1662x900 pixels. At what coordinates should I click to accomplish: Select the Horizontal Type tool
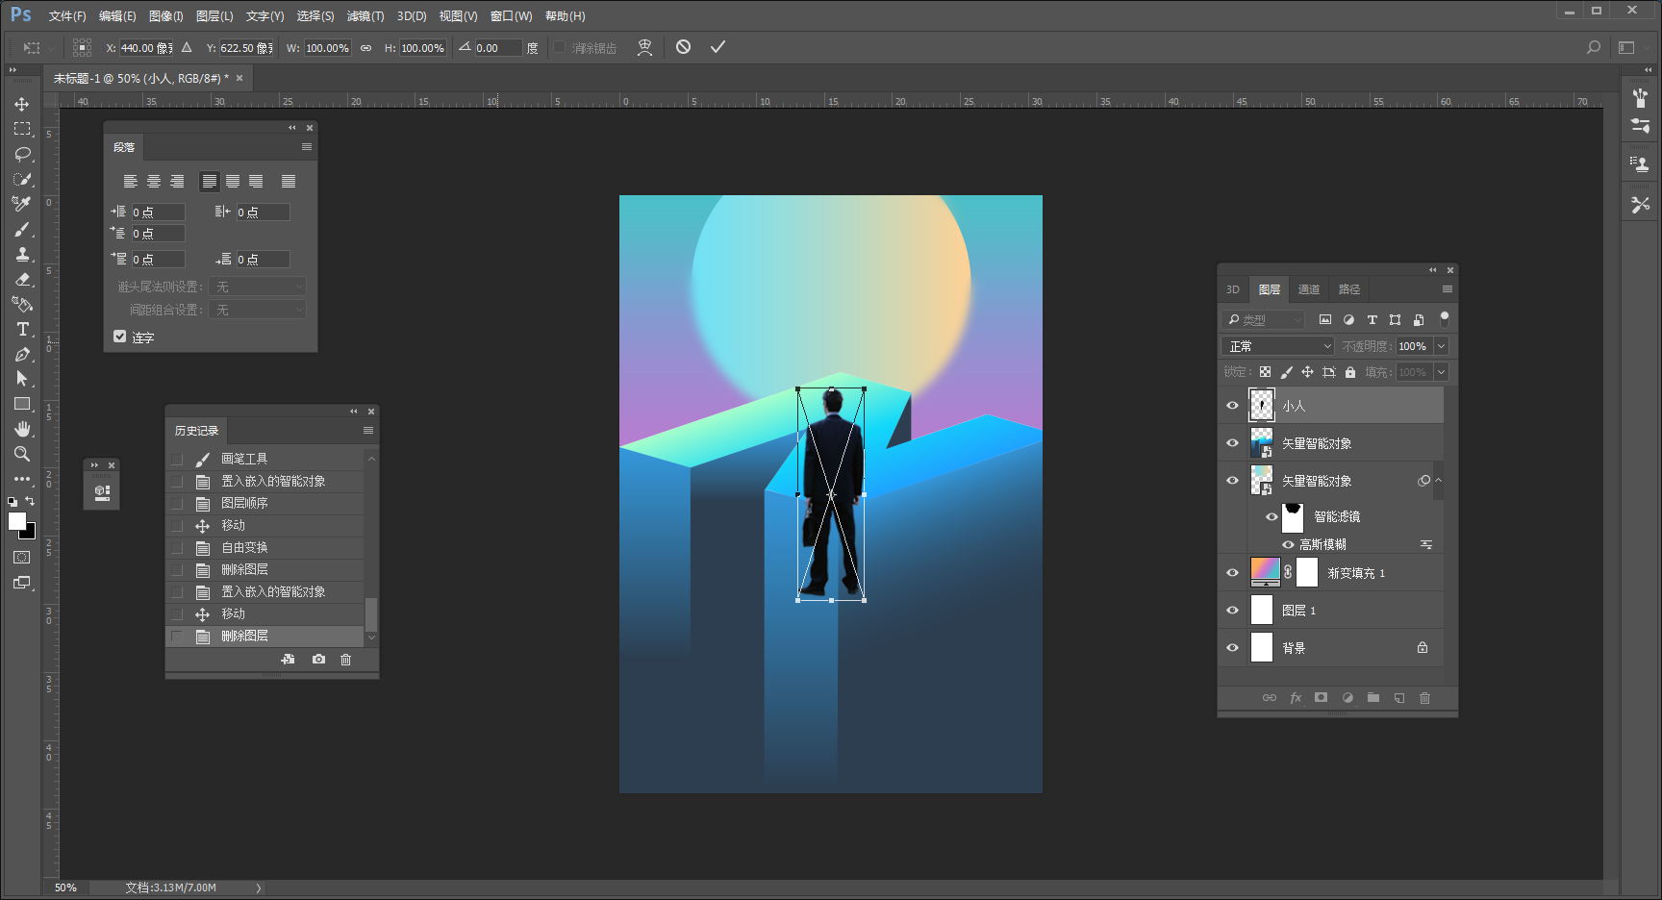tap(22, 329)
